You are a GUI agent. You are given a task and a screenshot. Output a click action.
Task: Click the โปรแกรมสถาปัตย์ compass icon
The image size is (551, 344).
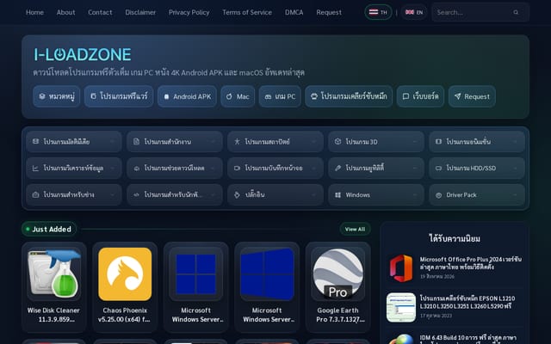tap(237, 141)
